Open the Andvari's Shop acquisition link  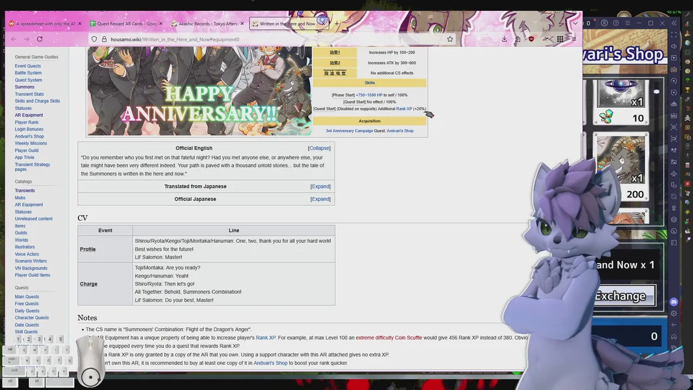(400, 131)
